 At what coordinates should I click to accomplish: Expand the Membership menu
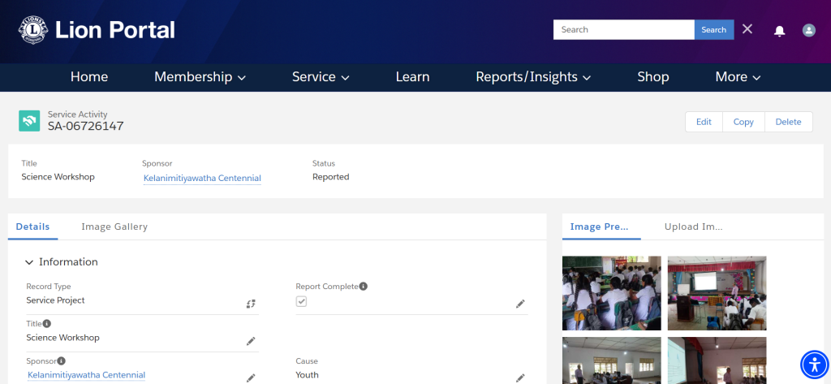coord(200,77)
